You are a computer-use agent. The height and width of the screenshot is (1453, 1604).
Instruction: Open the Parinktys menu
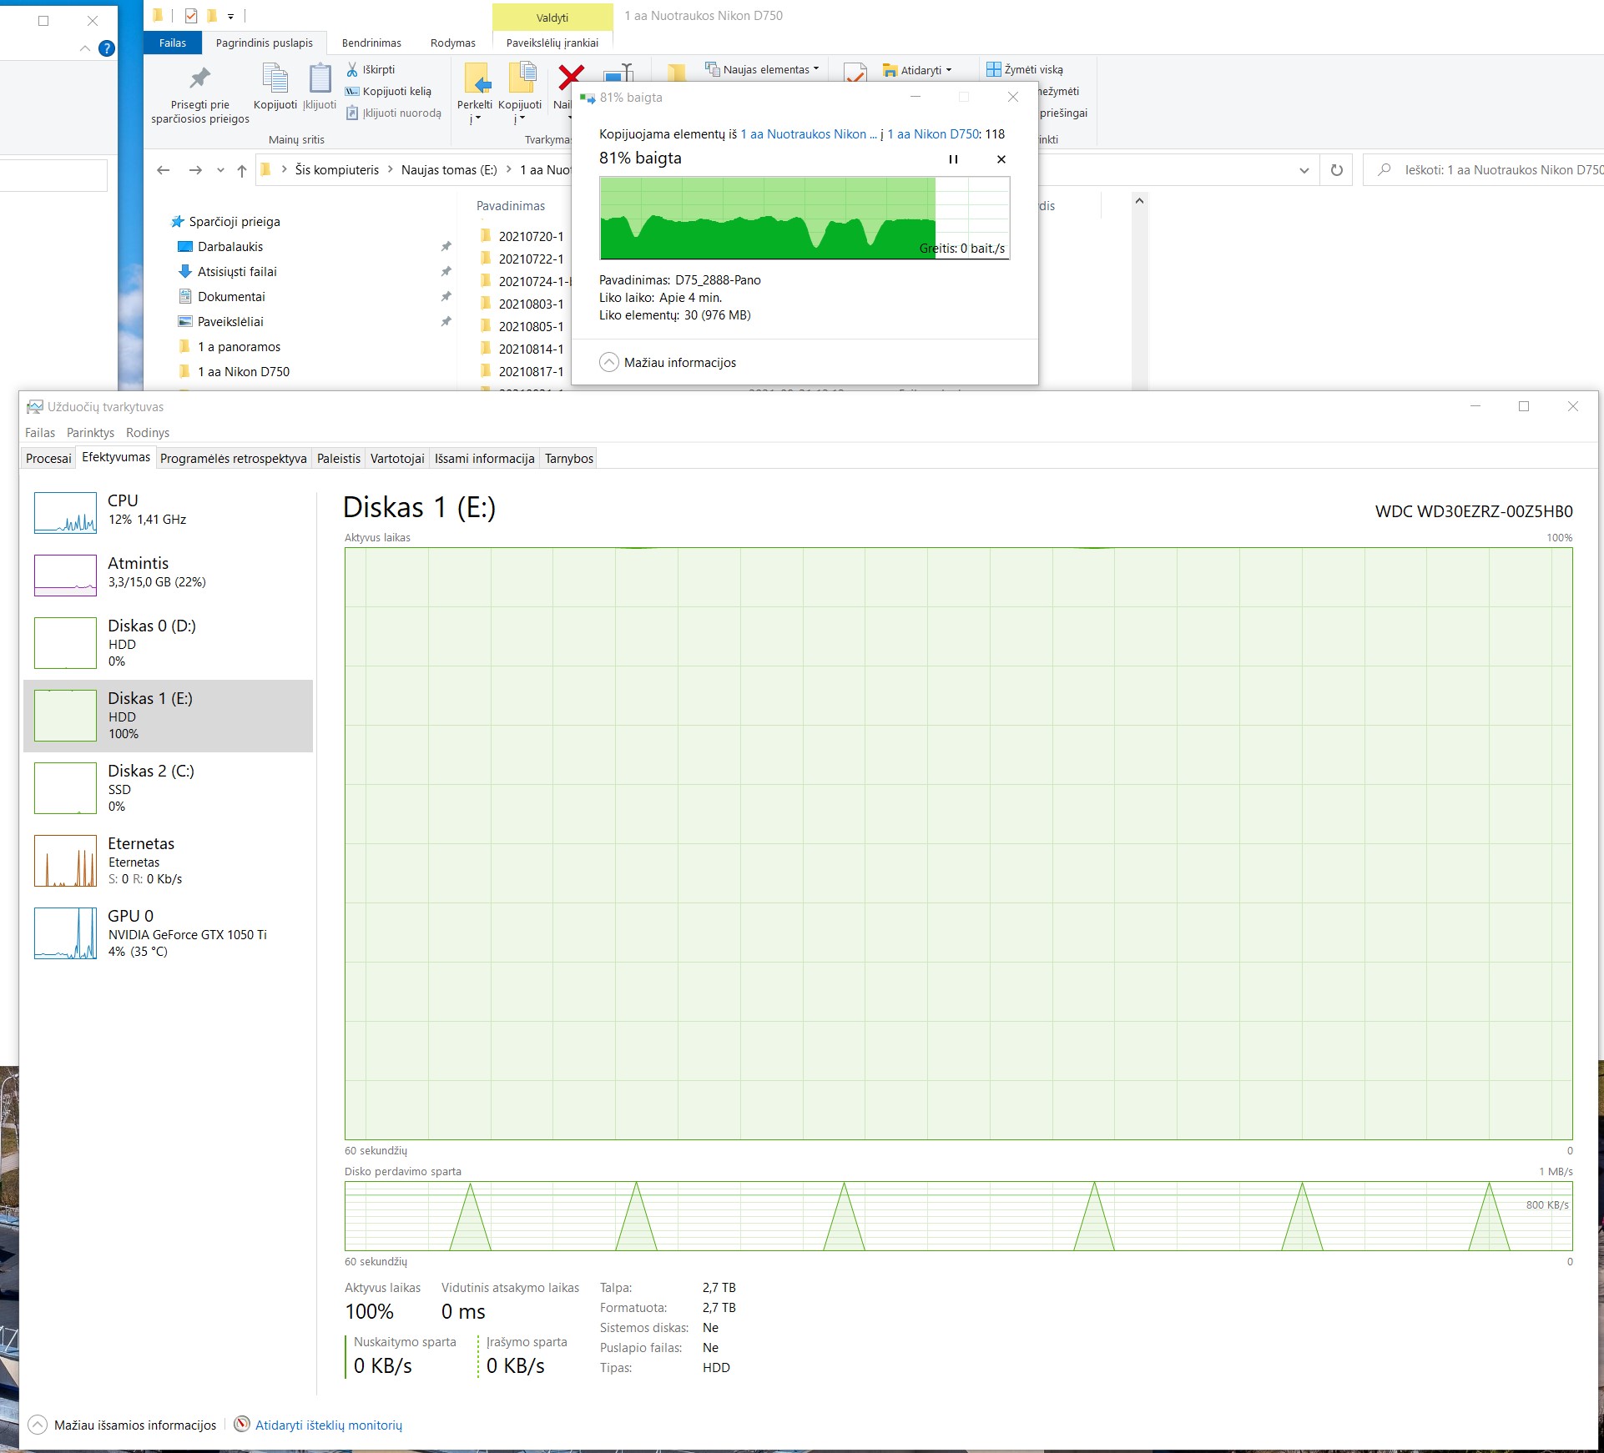coord(90,432)
